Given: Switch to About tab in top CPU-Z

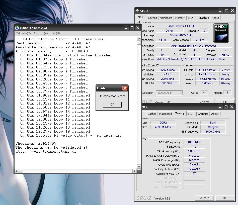Looking at the screenshot, I should point(215,18).
